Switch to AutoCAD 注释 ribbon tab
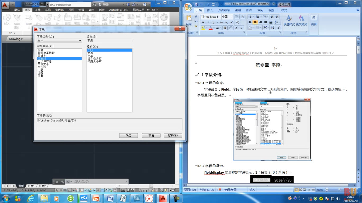Image resolution: width=362 pixels, height=203 pixels. (38, 10)
